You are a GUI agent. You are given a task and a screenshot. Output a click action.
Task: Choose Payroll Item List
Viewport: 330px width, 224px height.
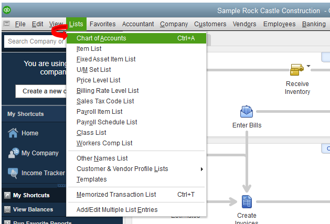click(x=136, y=112)
